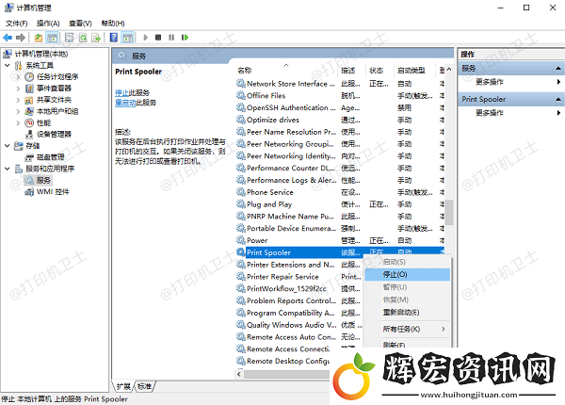Image resolution: width=565 pixels, height=405 pixels.
Task: Collapse the System Tools (系统工具) node
Action: (8, 65)
